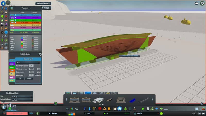This screenshot has height=116, width=206.
Task: Switch to the ship transport tab
Action: pyautogui.click(x=95, y=93)
